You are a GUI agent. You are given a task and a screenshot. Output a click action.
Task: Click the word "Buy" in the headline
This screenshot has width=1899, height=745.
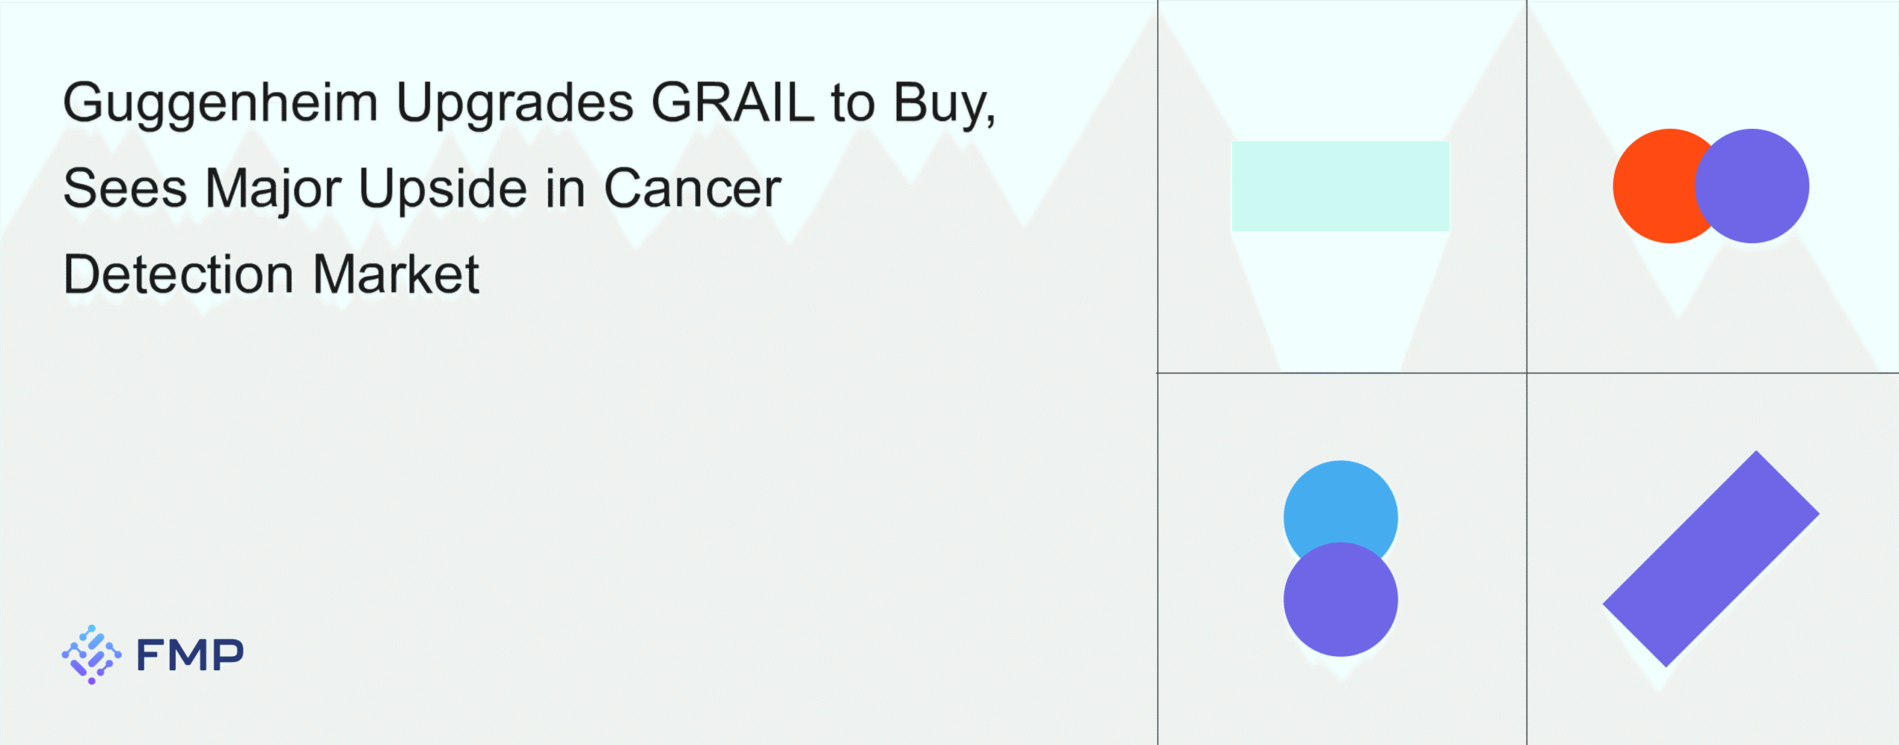(939, 103)
